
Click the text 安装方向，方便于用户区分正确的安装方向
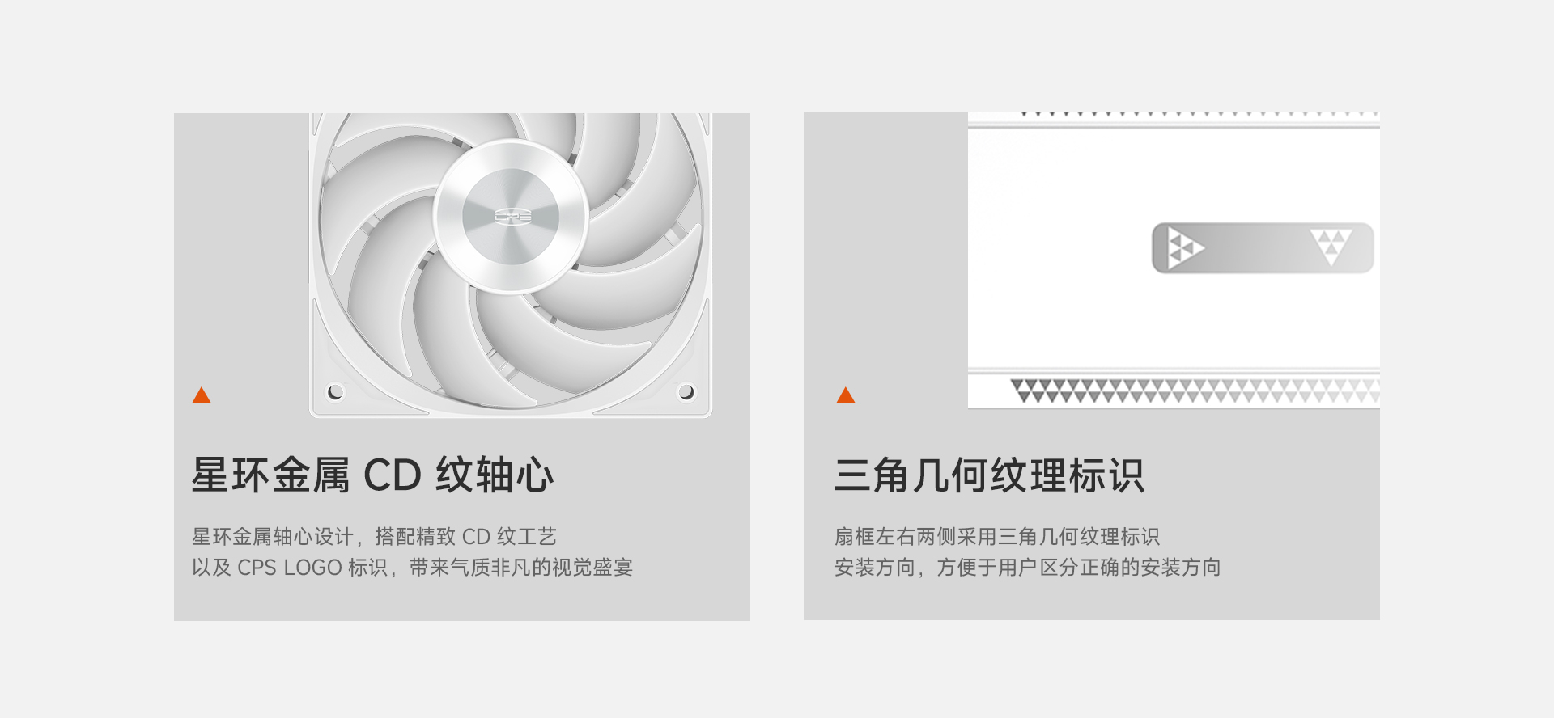1027,568
